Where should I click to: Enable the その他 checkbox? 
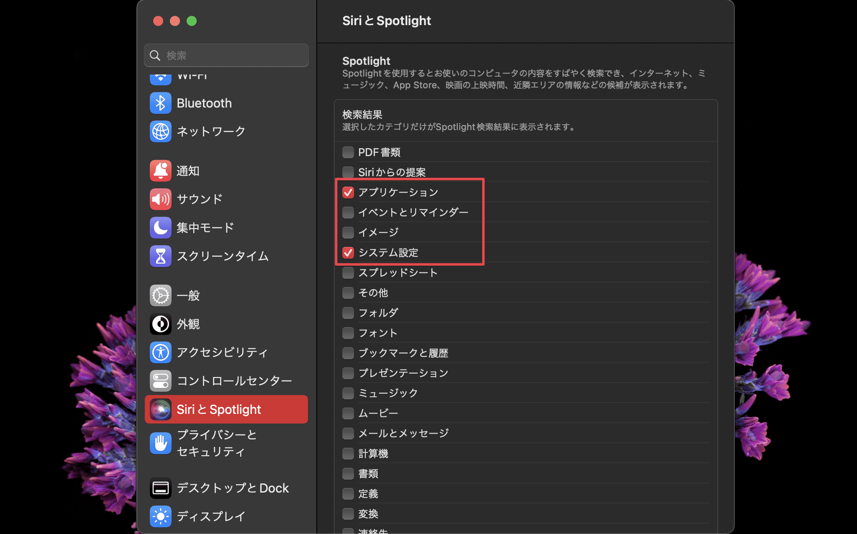tap(348, 293)
